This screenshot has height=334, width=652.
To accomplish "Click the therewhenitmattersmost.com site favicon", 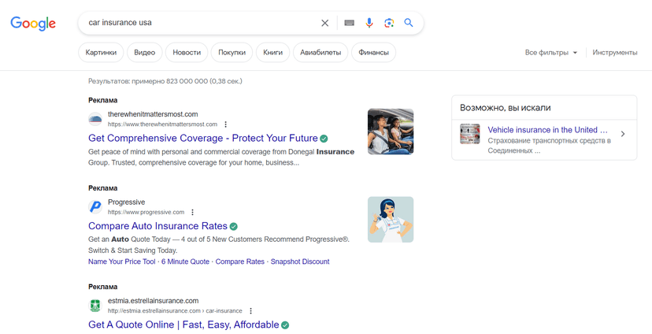I will click(95, 120).
